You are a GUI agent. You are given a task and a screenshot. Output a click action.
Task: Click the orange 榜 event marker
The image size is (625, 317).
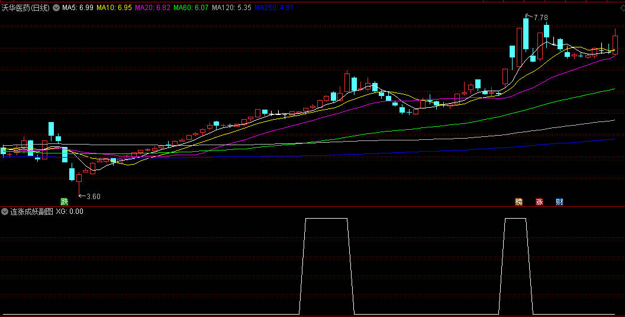519,201
